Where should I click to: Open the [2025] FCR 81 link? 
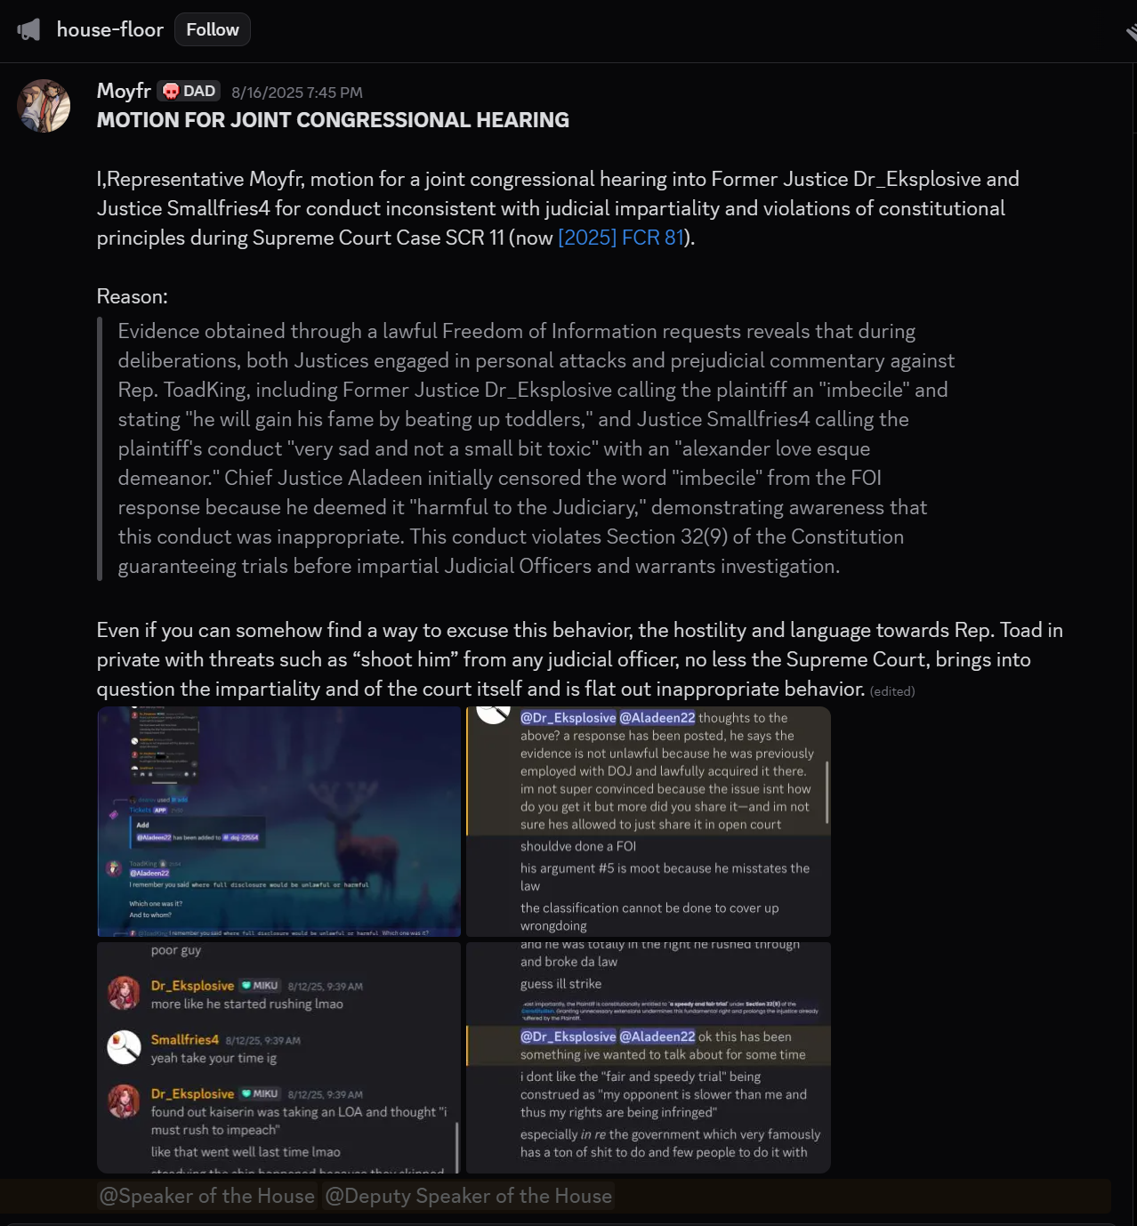(620, 238)
